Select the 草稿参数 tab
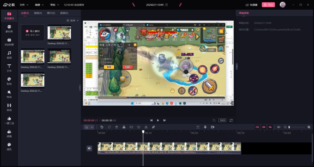Viewport: 314px width, 167px height. [244, 13]
